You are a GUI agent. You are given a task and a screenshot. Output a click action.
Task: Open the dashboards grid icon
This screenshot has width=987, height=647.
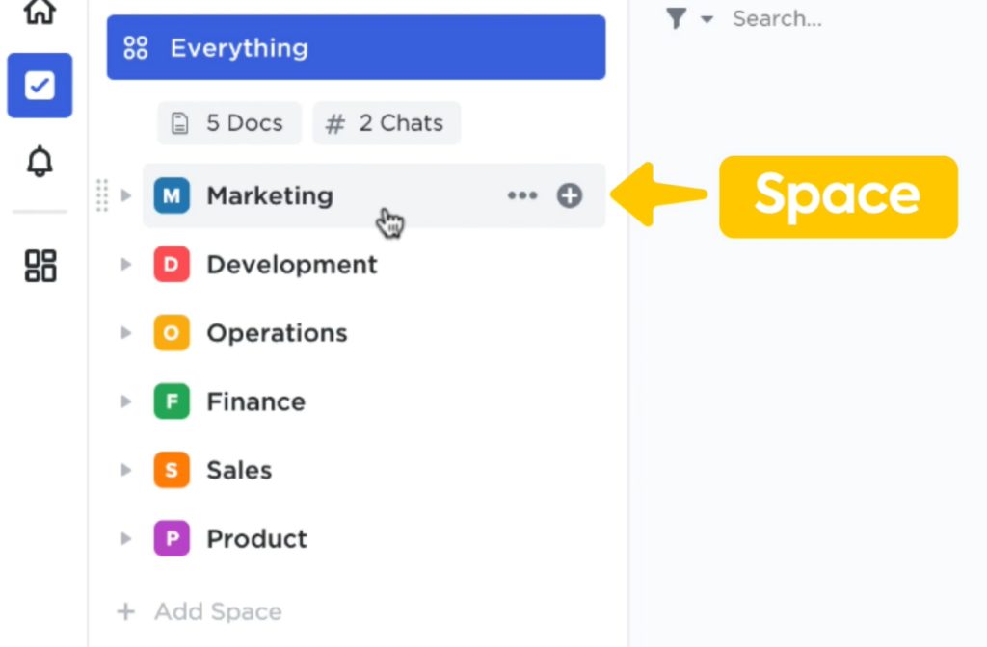[40, 266]
